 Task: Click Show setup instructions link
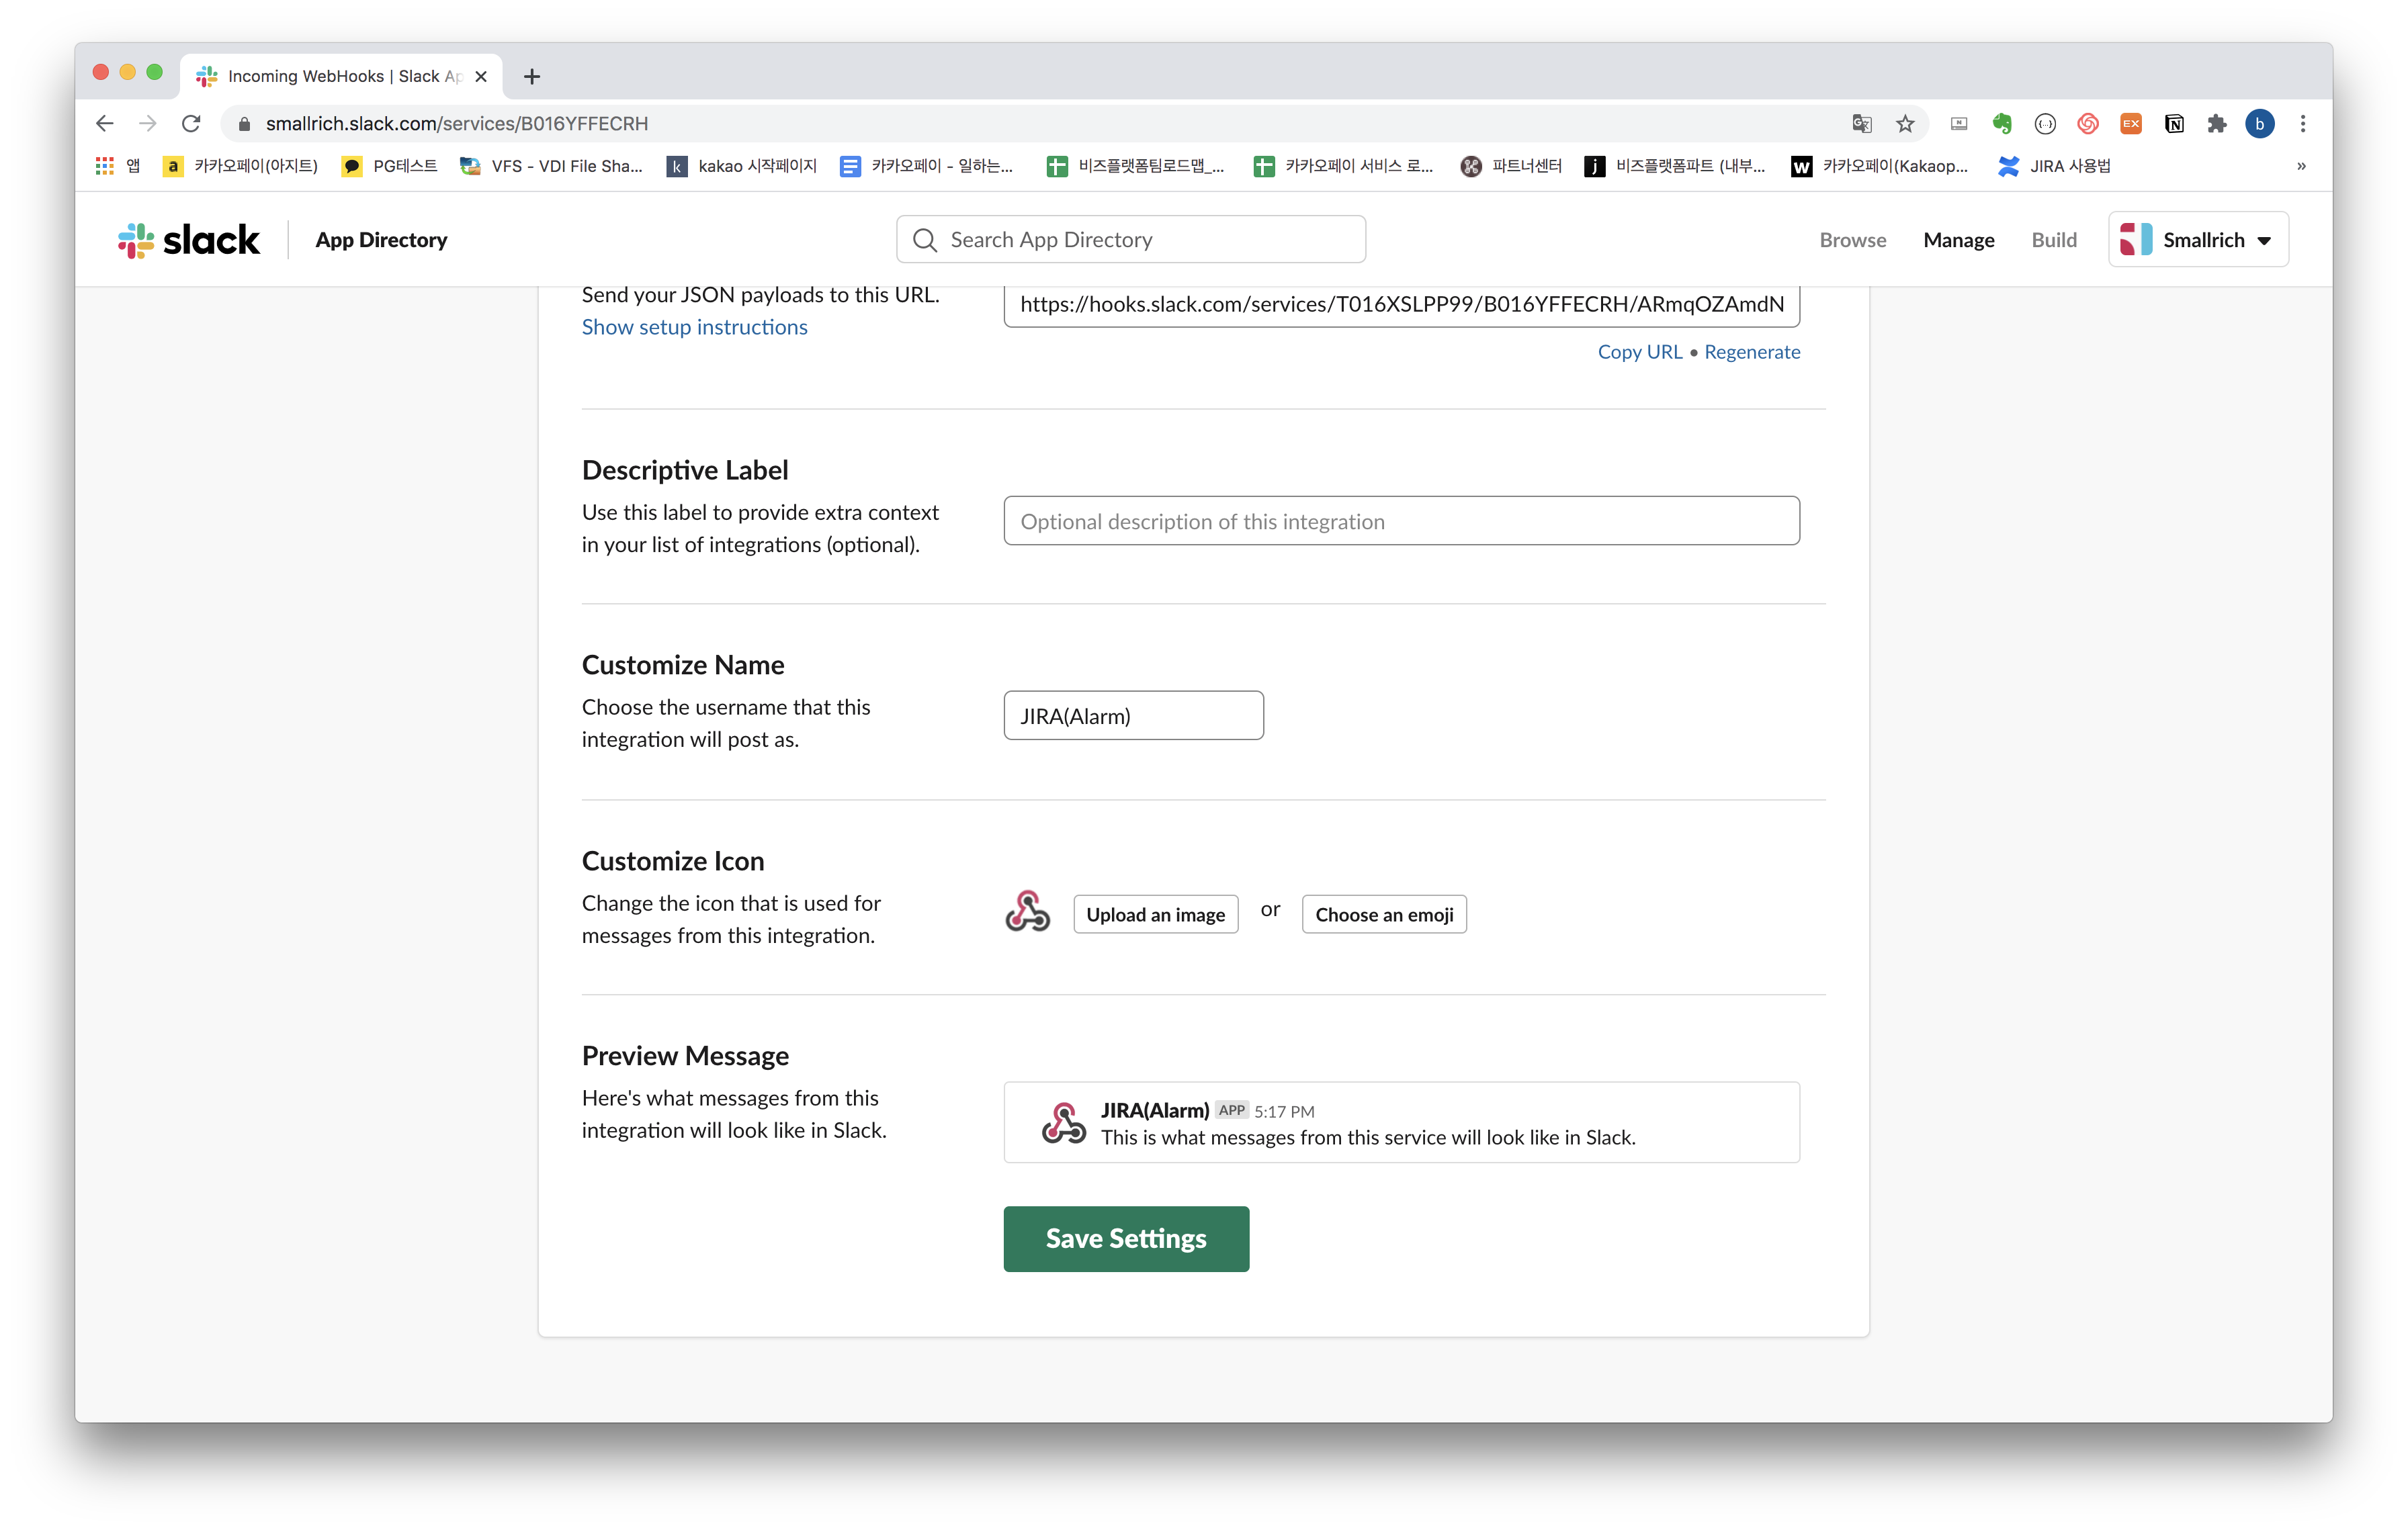694,327
